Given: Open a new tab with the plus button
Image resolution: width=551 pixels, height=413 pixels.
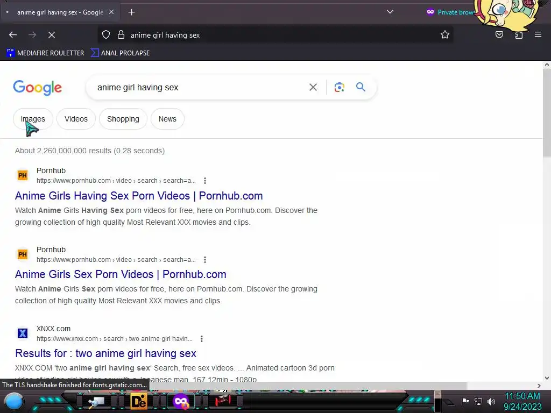Looking at the screenshot, I should click(x=131, y=12).
